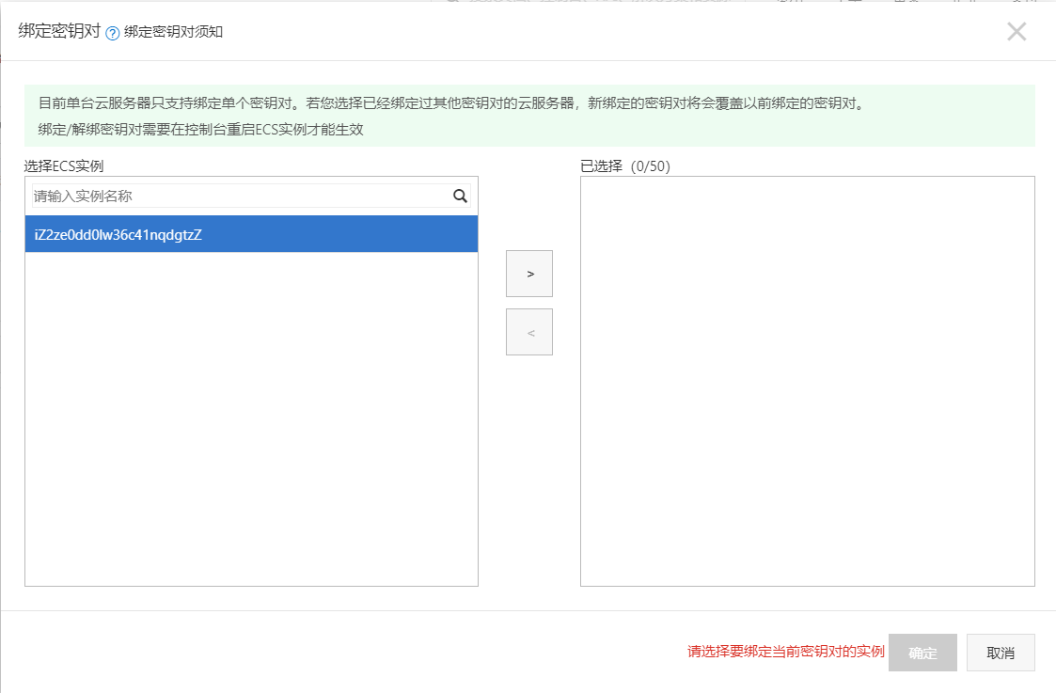Image resolution: width=1056 pixels, height=693 pixels.
Task: Click the > arrow to move instance to selected
Action: [x=529, y=274]
